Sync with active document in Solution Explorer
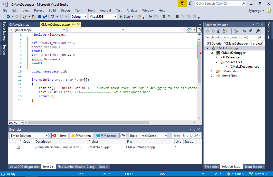 (x=244, y=31)
